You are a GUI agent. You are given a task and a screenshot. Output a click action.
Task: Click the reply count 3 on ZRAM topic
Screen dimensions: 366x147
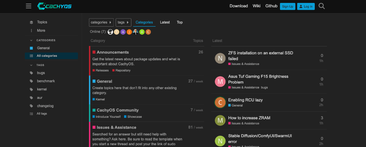[322, 118]
